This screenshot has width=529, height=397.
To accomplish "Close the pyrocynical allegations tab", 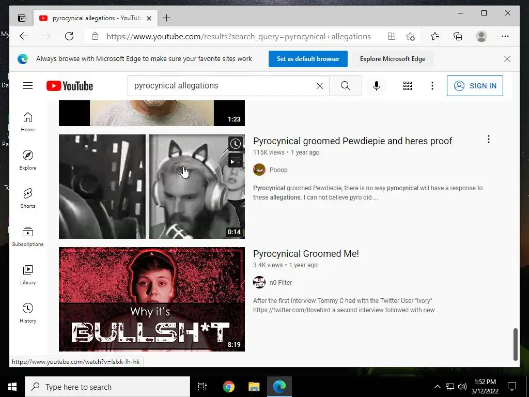I will click(x=149, y=18).
